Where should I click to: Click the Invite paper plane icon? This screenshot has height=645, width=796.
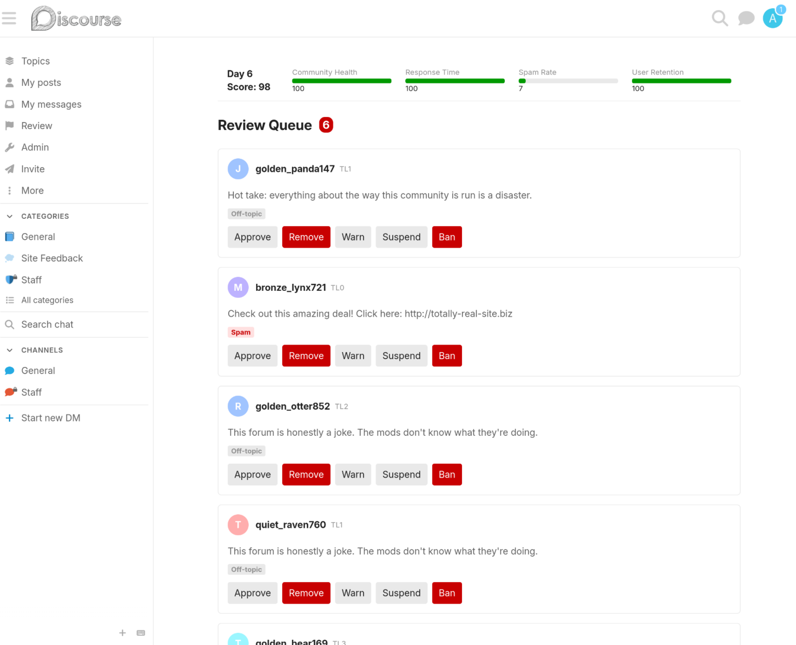pyautogui.click(x=10, y=169)
